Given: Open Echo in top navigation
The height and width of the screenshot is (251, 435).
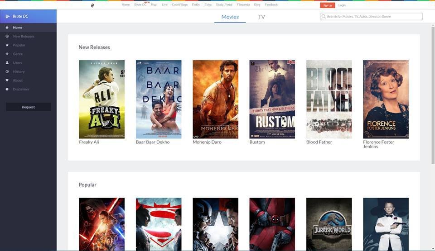Looking at the screenshot, I should pyautogui.click(x=208, y=5).
